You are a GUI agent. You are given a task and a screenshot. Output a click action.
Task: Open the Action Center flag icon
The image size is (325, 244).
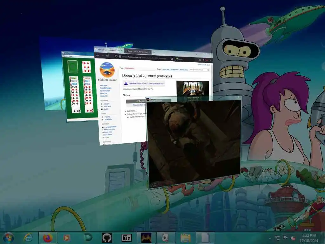point(285,238)
